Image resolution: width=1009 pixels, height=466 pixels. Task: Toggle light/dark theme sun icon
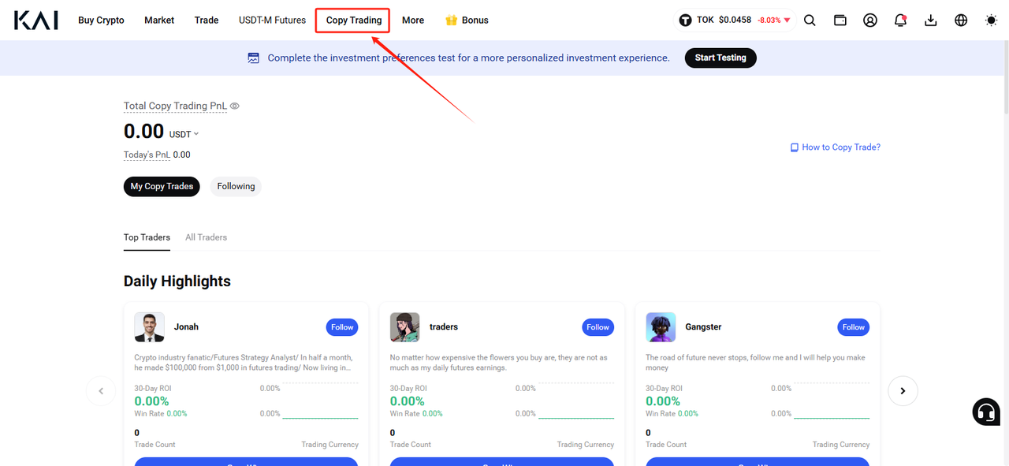point(991,21)
